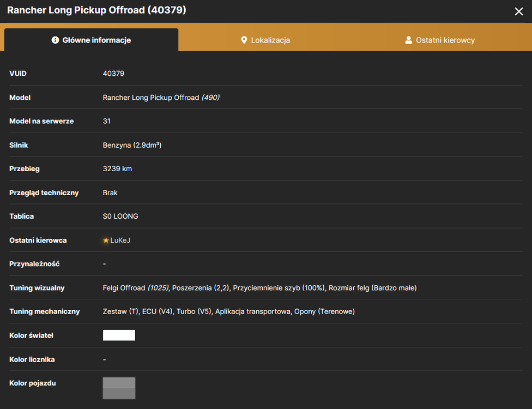This screenshot has height=409, width=532.
Task: Click the model name Rancher Long Pickup Offroad
Action: point(151,98)
